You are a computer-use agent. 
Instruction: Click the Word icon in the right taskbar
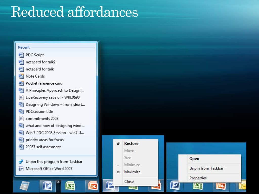coord(175,186)
